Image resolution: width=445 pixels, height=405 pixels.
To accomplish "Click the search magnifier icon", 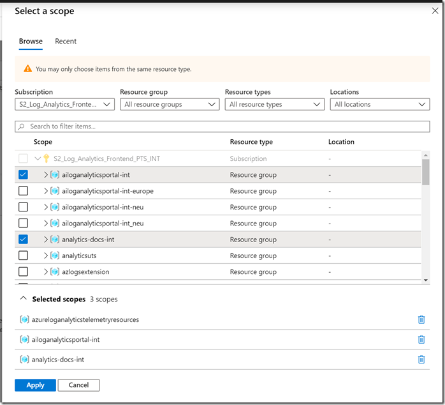I will pyautogui.click(x=21, y=126).
